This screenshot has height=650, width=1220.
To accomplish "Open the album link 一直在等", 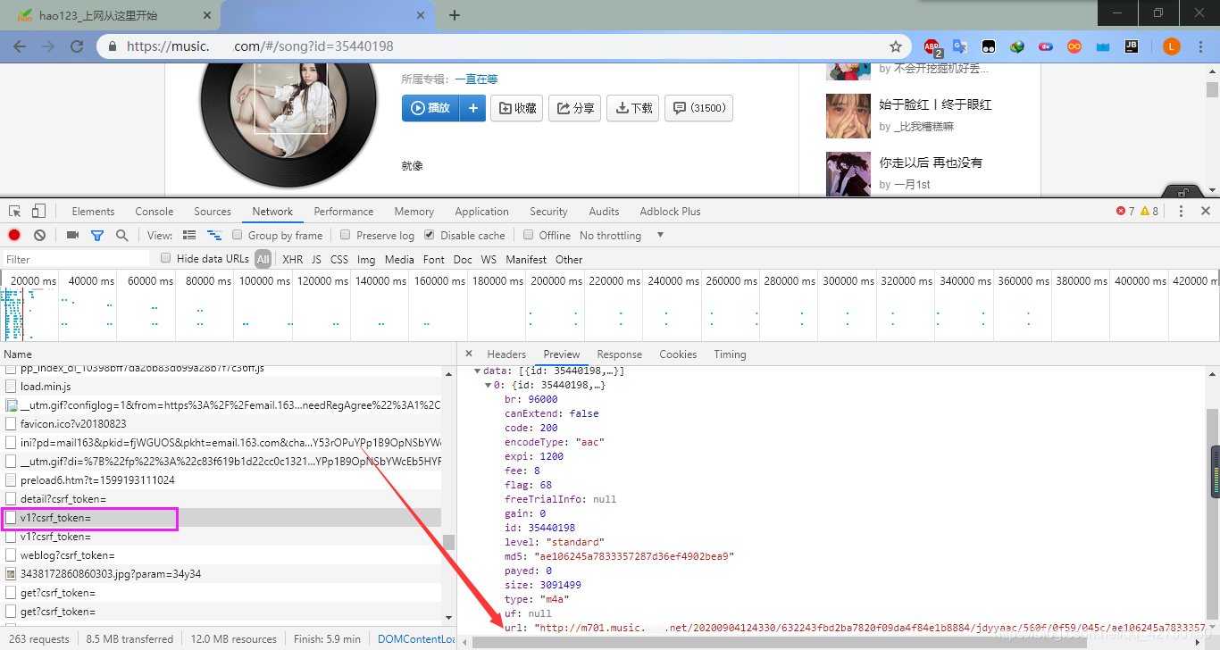I will (476, 79).
